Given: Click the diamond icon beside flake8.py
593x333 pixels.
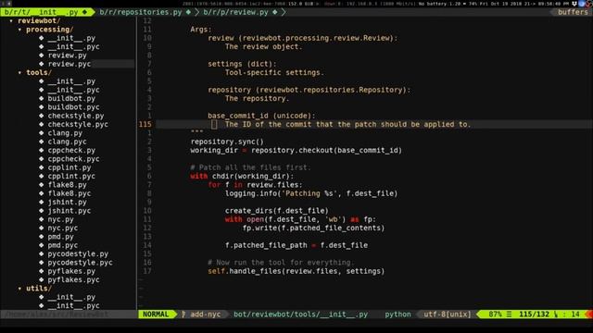Looking at the screenshot, I should point(41,185).
